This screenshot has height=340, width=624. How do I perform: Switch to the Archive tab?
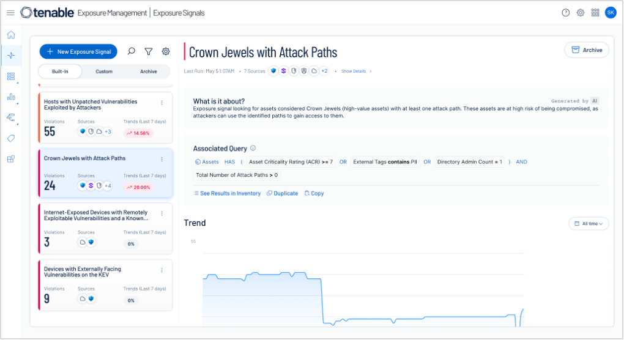[x=148, y=72]
